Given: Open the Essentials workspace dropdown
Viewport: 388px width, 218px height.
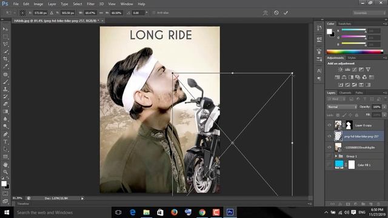Looking at the screenshot, I should [369, 13].
